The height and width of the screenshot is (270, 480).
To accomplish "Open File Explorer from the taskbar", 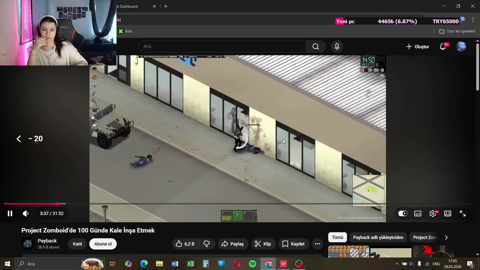I will (159, 264).
